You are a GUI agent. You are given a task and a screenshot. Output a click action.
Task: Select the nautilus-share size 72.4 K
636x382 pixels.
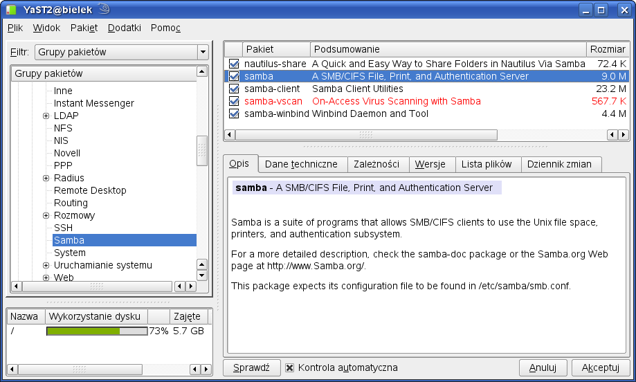pyautogui.click(x=612, y=64)
